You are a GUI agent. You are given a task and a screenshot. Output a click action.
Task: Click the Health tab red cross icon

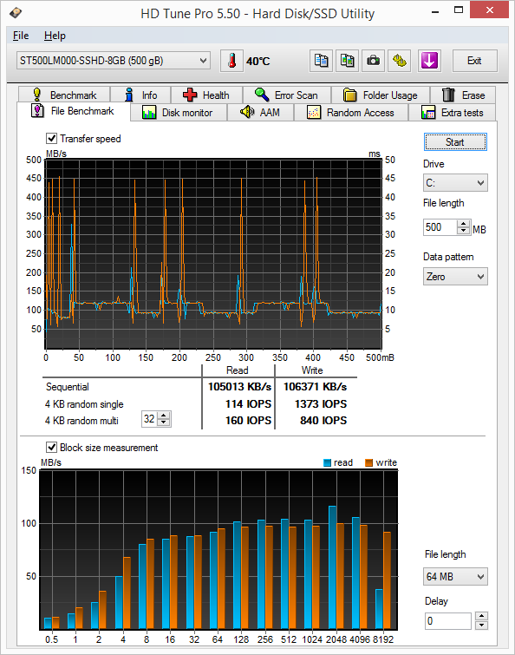click(x=190, y=95)
